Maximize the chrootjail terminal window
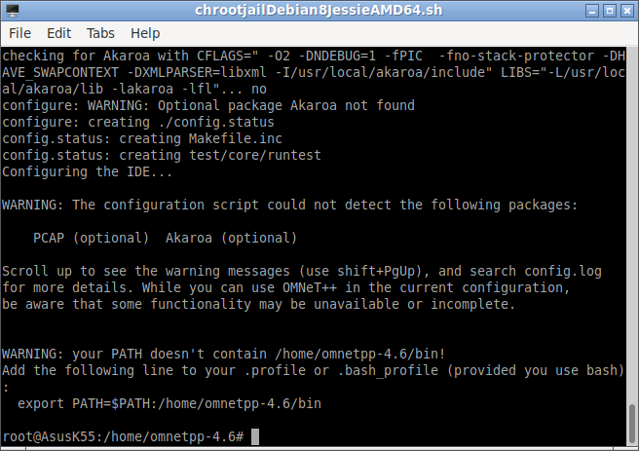639x451 pixels. coord(610,11)
